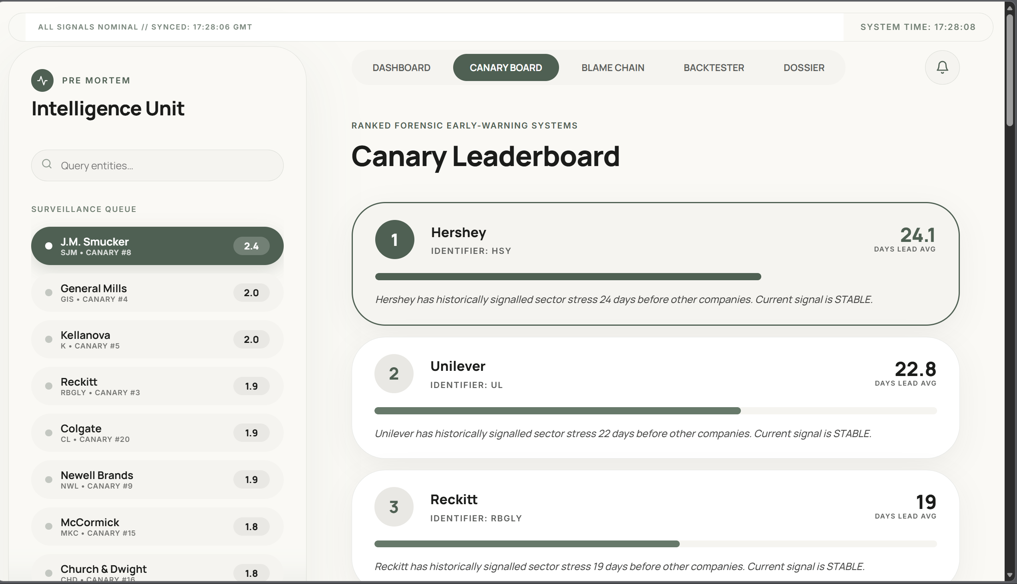This screenshot has width=1017, height=584.
Task: Click the notification bell icon
Action: 942,67
